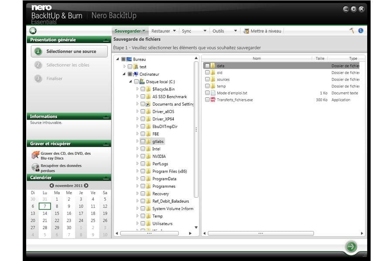Toggle the Bureau checkbox in tree
The image size is (392, 261).
[x=123, y=59]
